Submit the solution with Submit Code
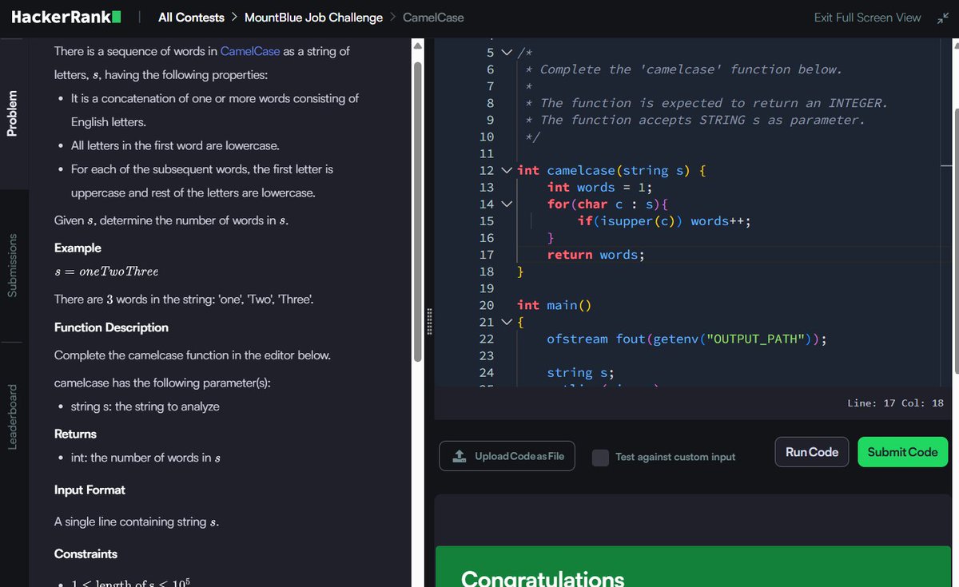The image size is (959, 587). 903,452
